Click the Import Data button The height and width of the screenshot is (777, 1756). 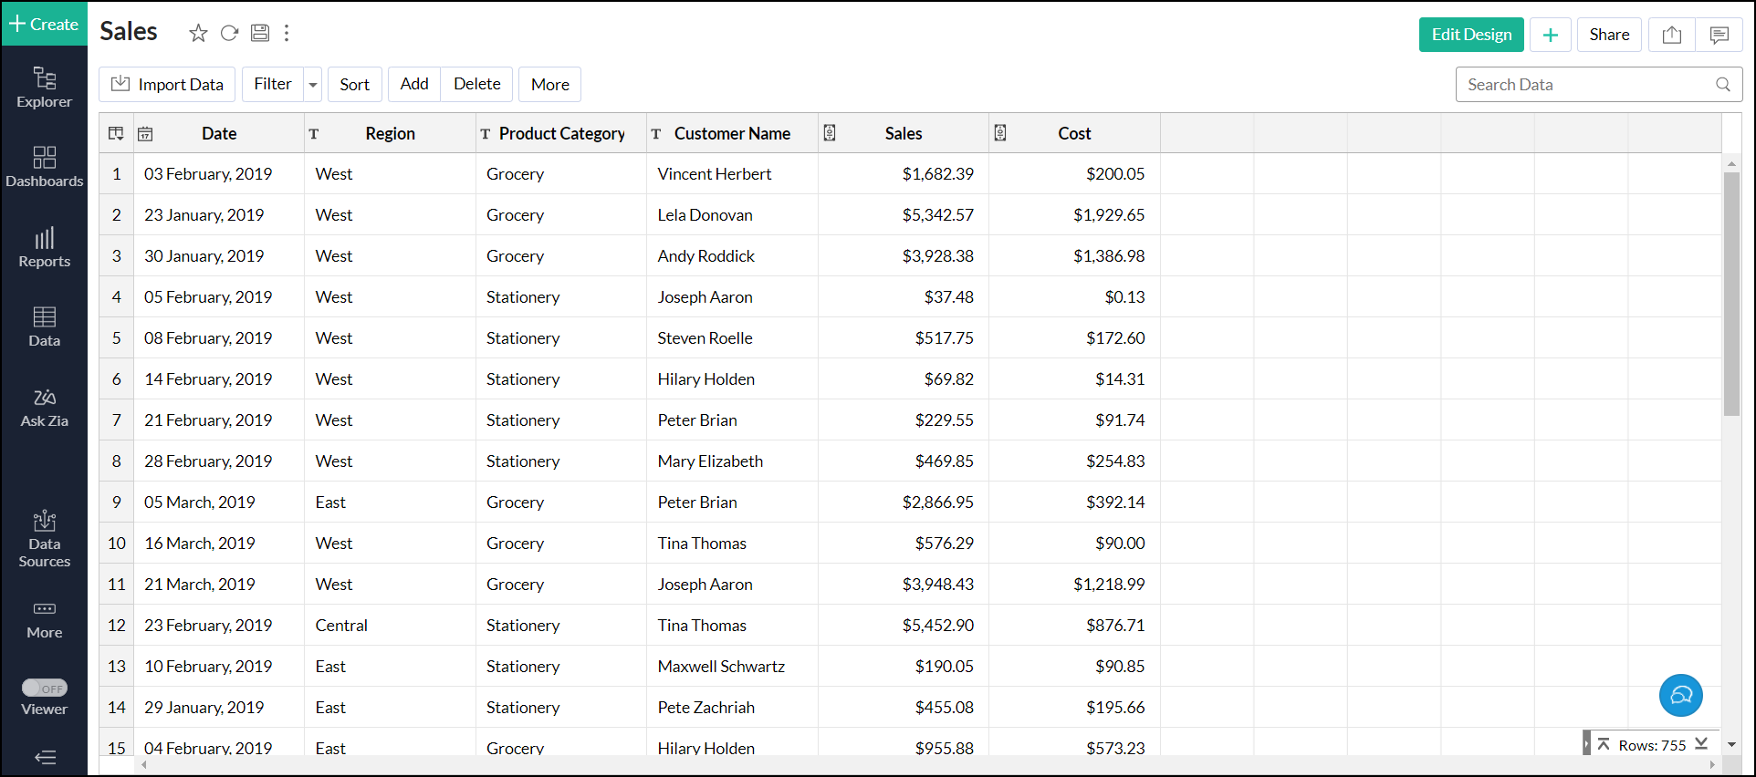tap(167, 85)
